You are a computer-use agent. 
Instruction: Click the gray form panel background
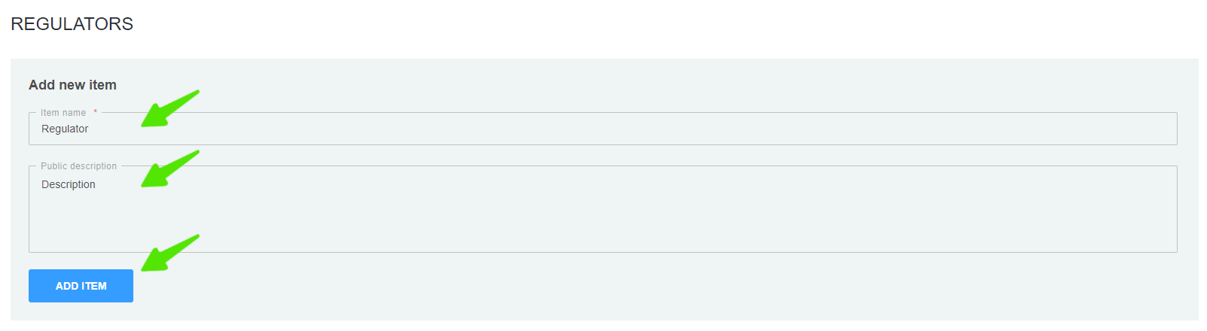coord(678,290)
